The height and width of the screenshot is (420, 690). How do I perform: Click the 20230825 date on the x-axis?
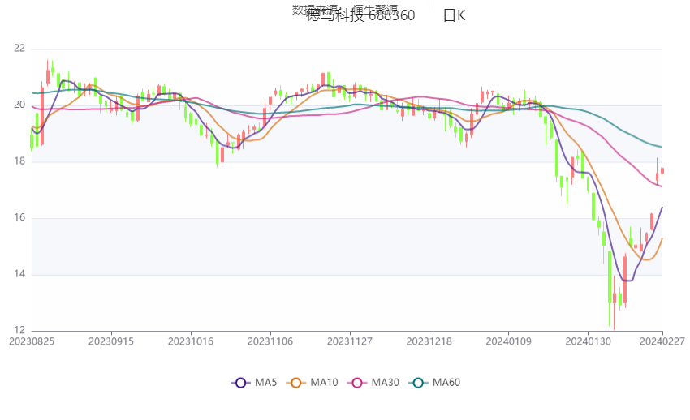coord(32,342)
